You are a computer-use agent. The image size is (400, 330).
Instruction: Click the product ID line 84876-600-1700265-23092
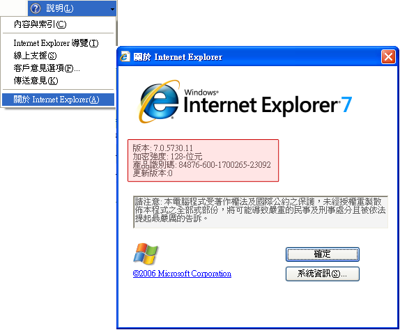click(201, 165)
